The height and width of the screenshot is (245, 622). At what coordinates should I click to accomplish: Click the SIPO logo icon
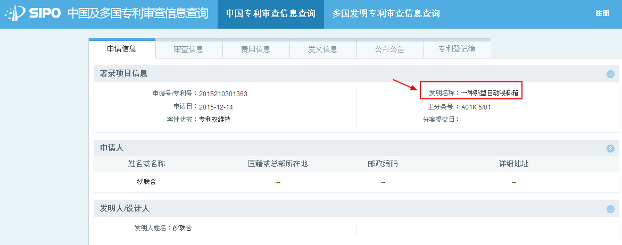pos(14,14)
